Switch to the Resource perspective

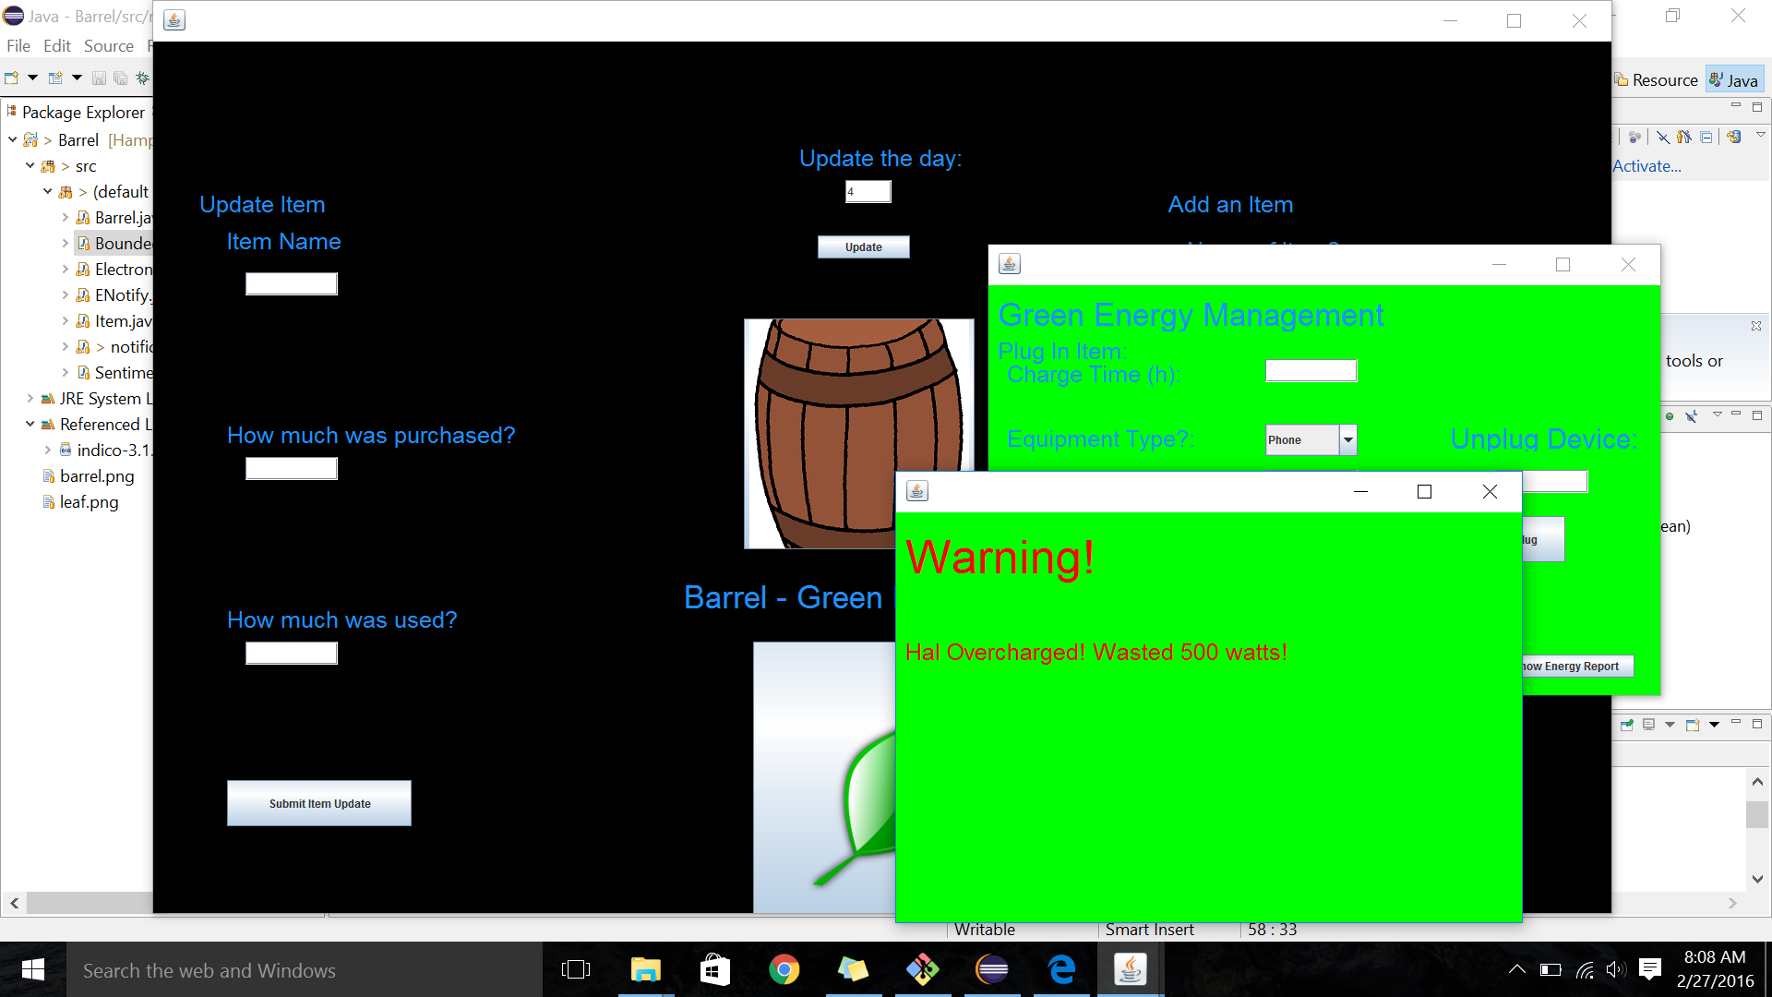(x=1656, y=80)
